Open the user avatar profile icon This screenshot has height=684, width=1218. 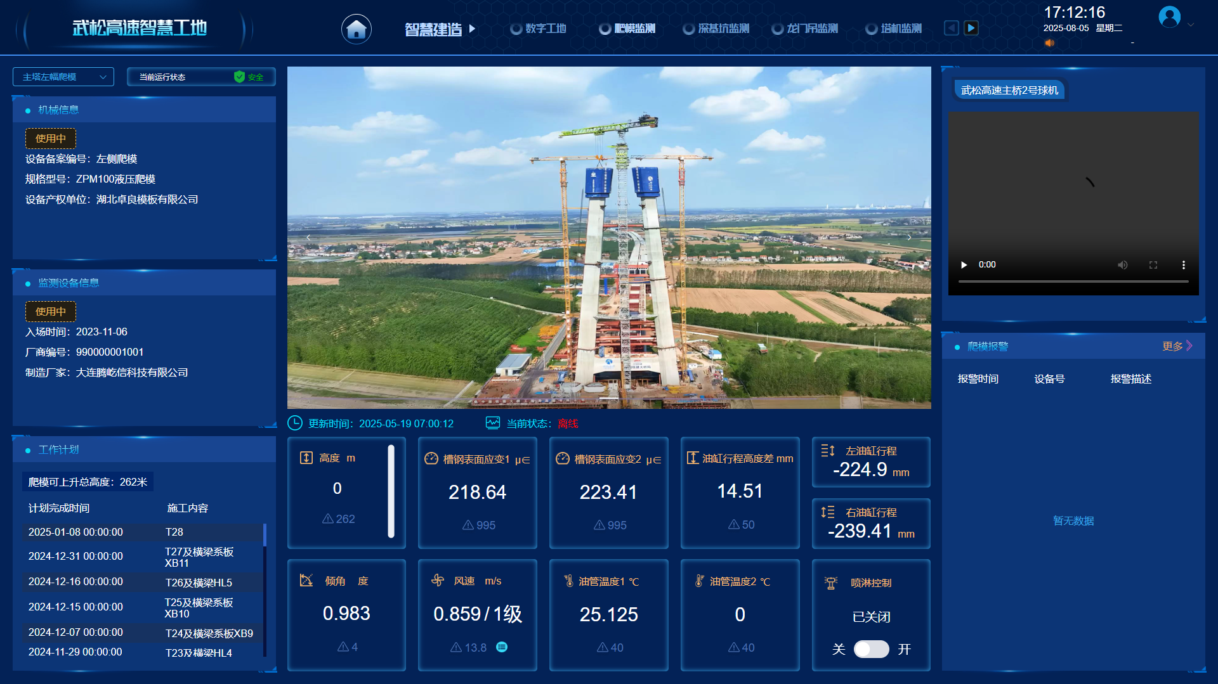[1169, 17]
